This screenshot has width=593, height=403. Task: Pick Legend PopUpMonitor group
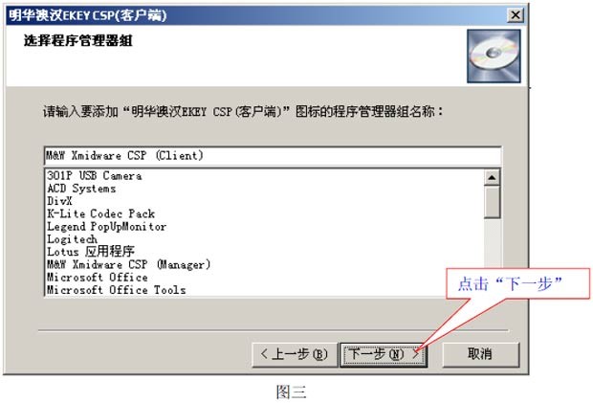(x=106, y=227)
